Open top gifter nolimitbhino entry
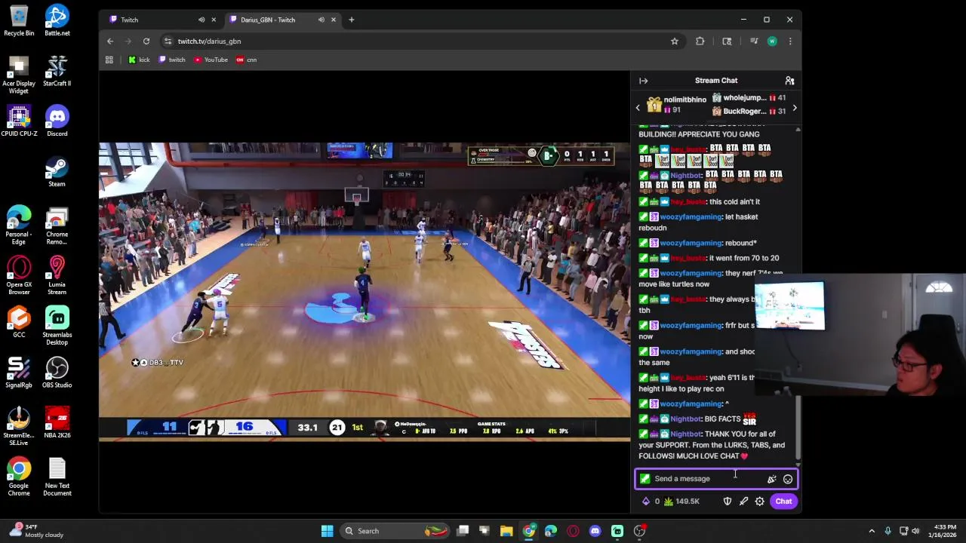Viewport: 966px width, 543px height. pos(676,105)
